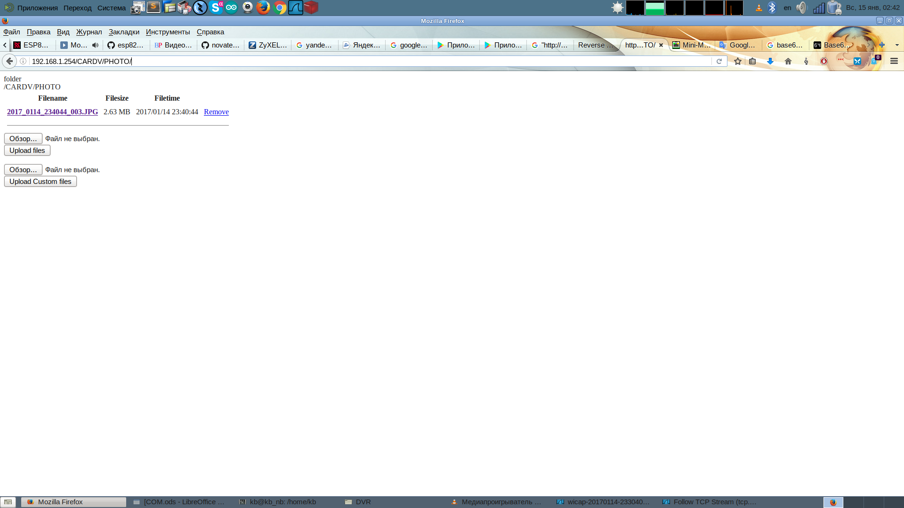The width and height of the screenshot is (904, 508).
Task: Reload the page with the refresh icon
Action: pos(719,62)
